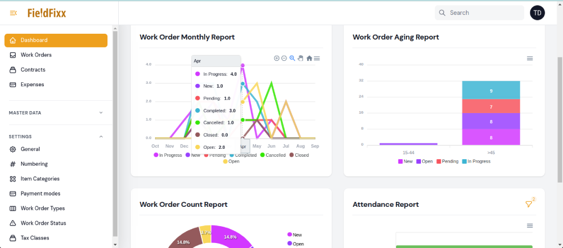Open the Monthly Report chart menu icon
Screen dimensions: 563x248
(x=317, y=58)
